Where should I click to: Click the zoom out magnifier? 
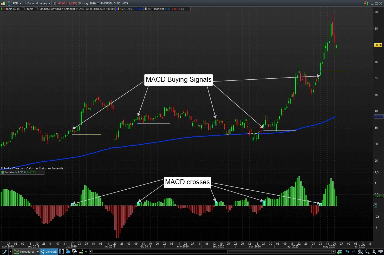(367, 252)
